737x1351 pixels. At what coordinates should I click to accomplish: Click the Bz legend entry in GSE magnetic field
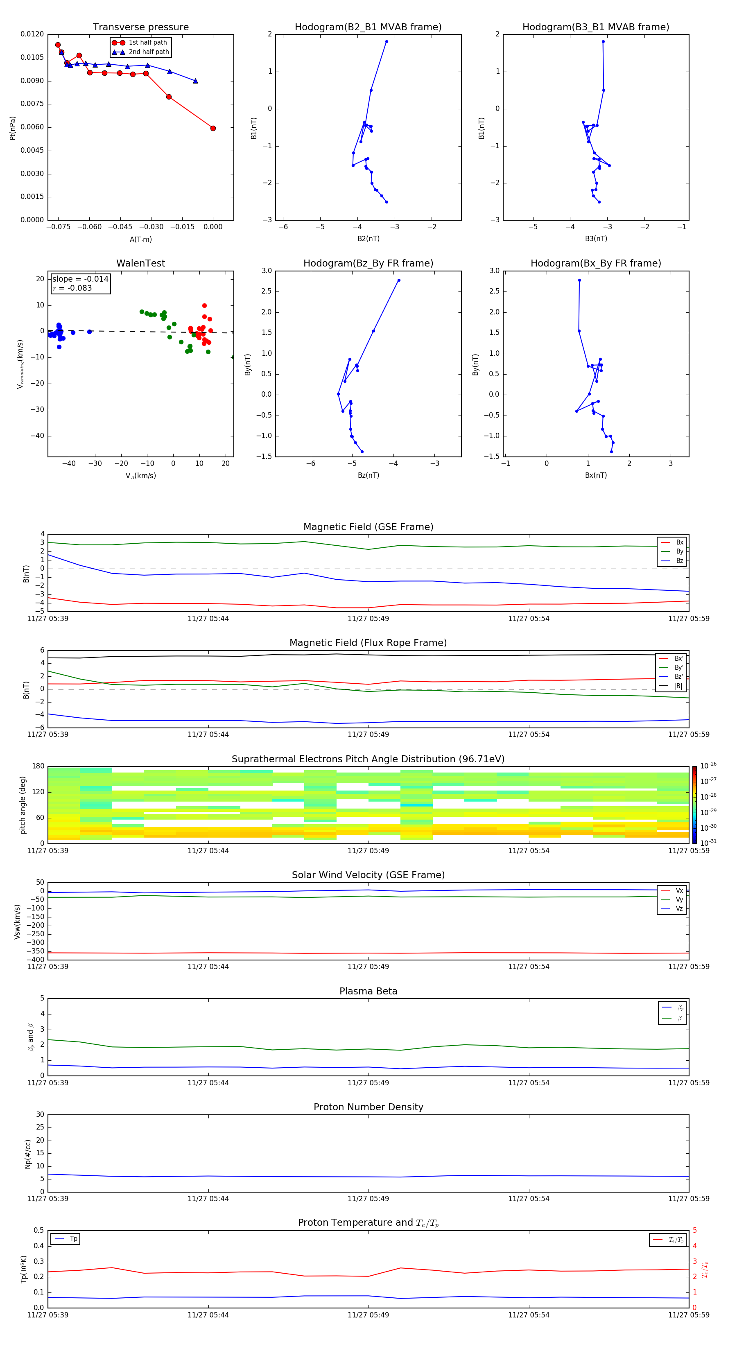[672, 560]
